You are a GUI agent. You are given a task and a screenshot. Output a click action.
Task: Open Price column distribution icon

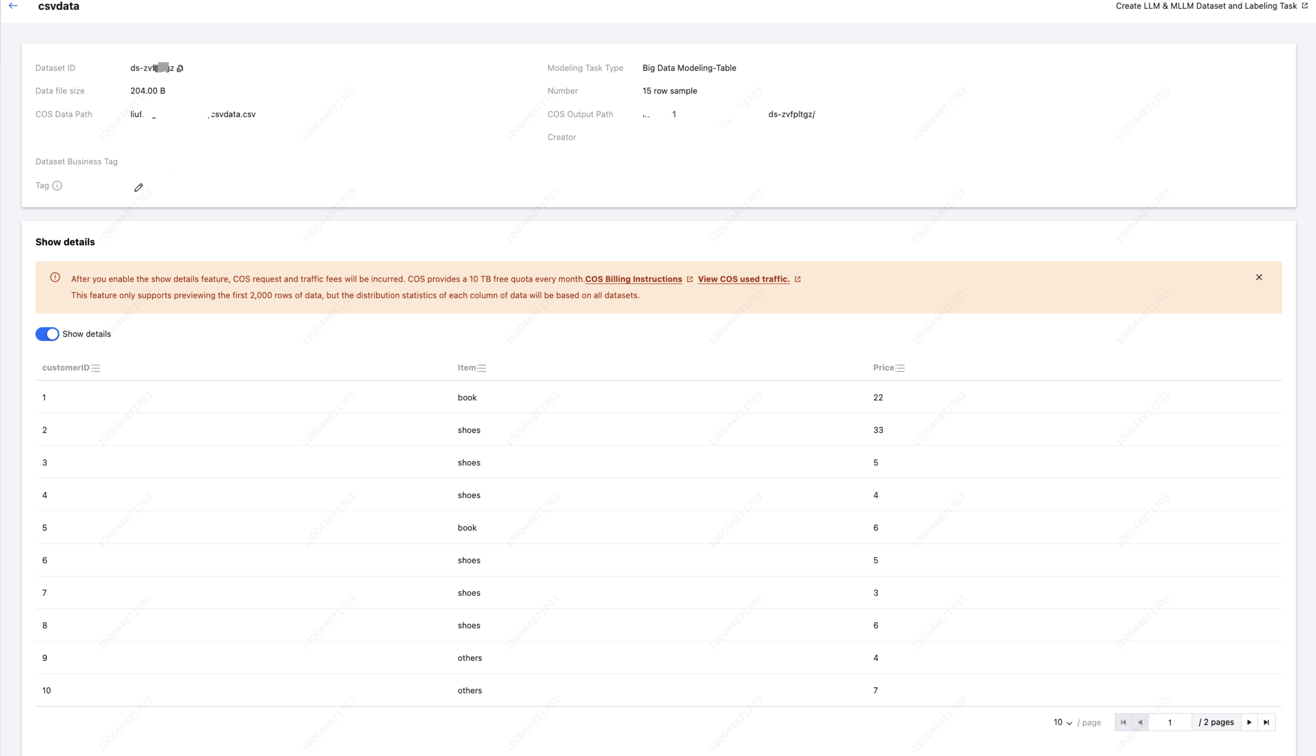coord(900,368)
